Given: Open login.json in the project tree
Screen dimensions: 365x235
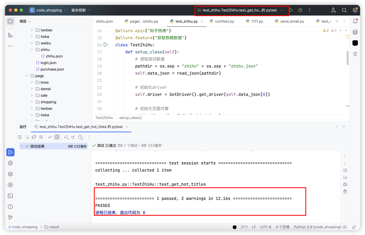Looking at the screenshot, I should point(48,63).
